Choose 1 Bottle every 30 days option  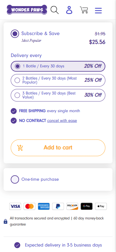click(x=58, y=66)
